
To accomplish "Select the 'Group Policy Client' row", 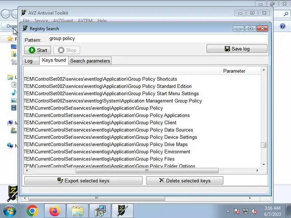I will click(142, 122).
